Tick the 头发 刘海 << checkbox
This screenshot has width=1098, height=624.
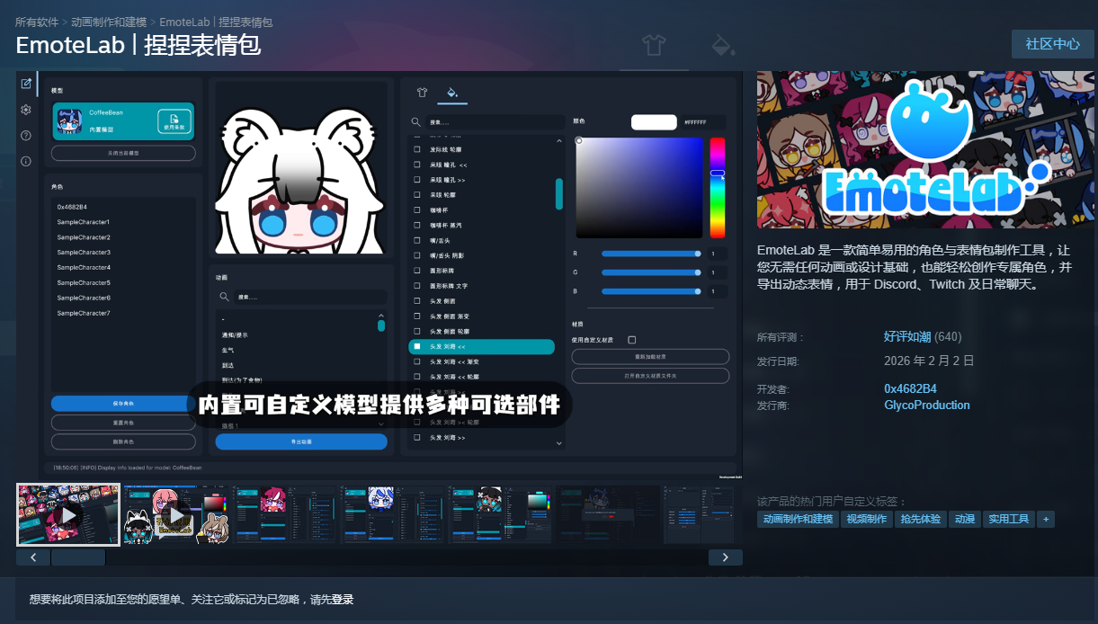[x=417, y=346]
